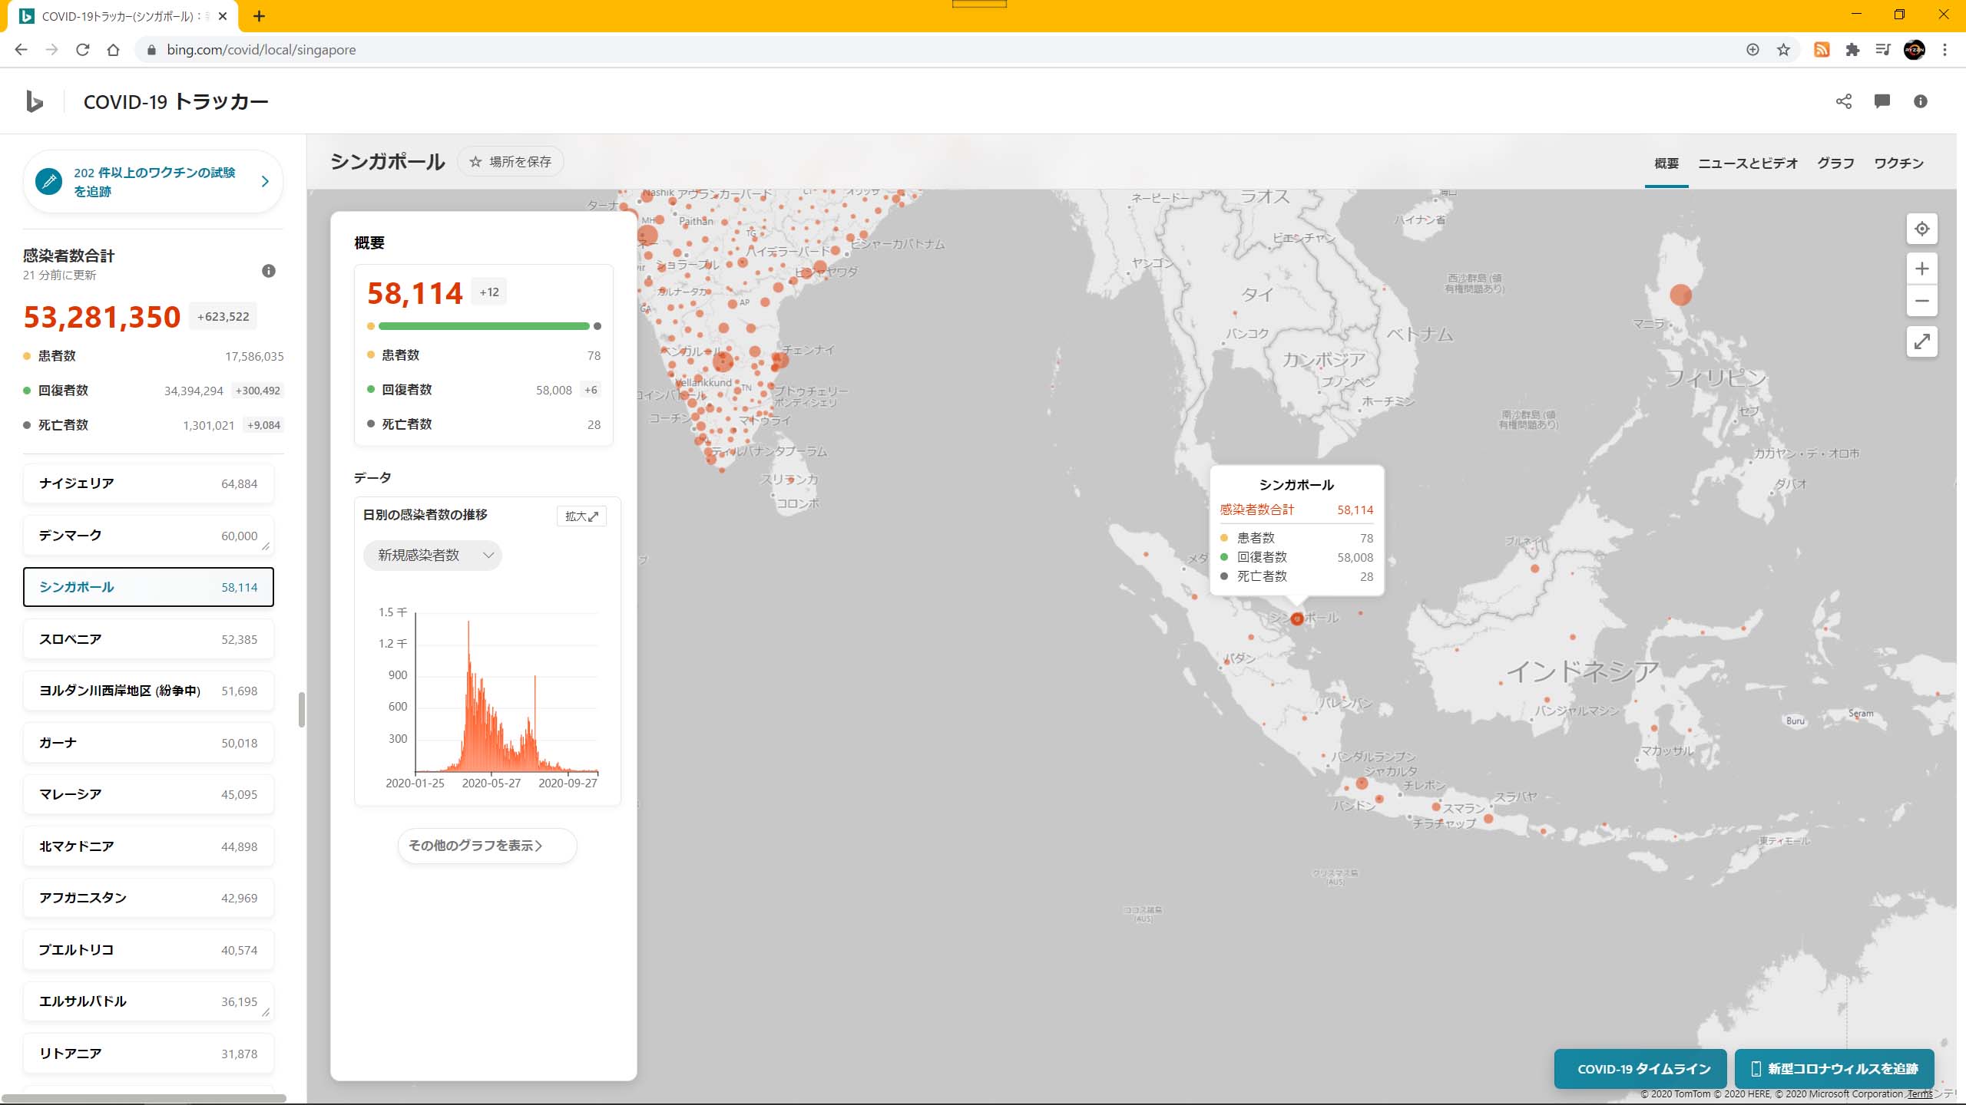
Task: Click global total 53,281,350 figure
Action: click(102, 317)
